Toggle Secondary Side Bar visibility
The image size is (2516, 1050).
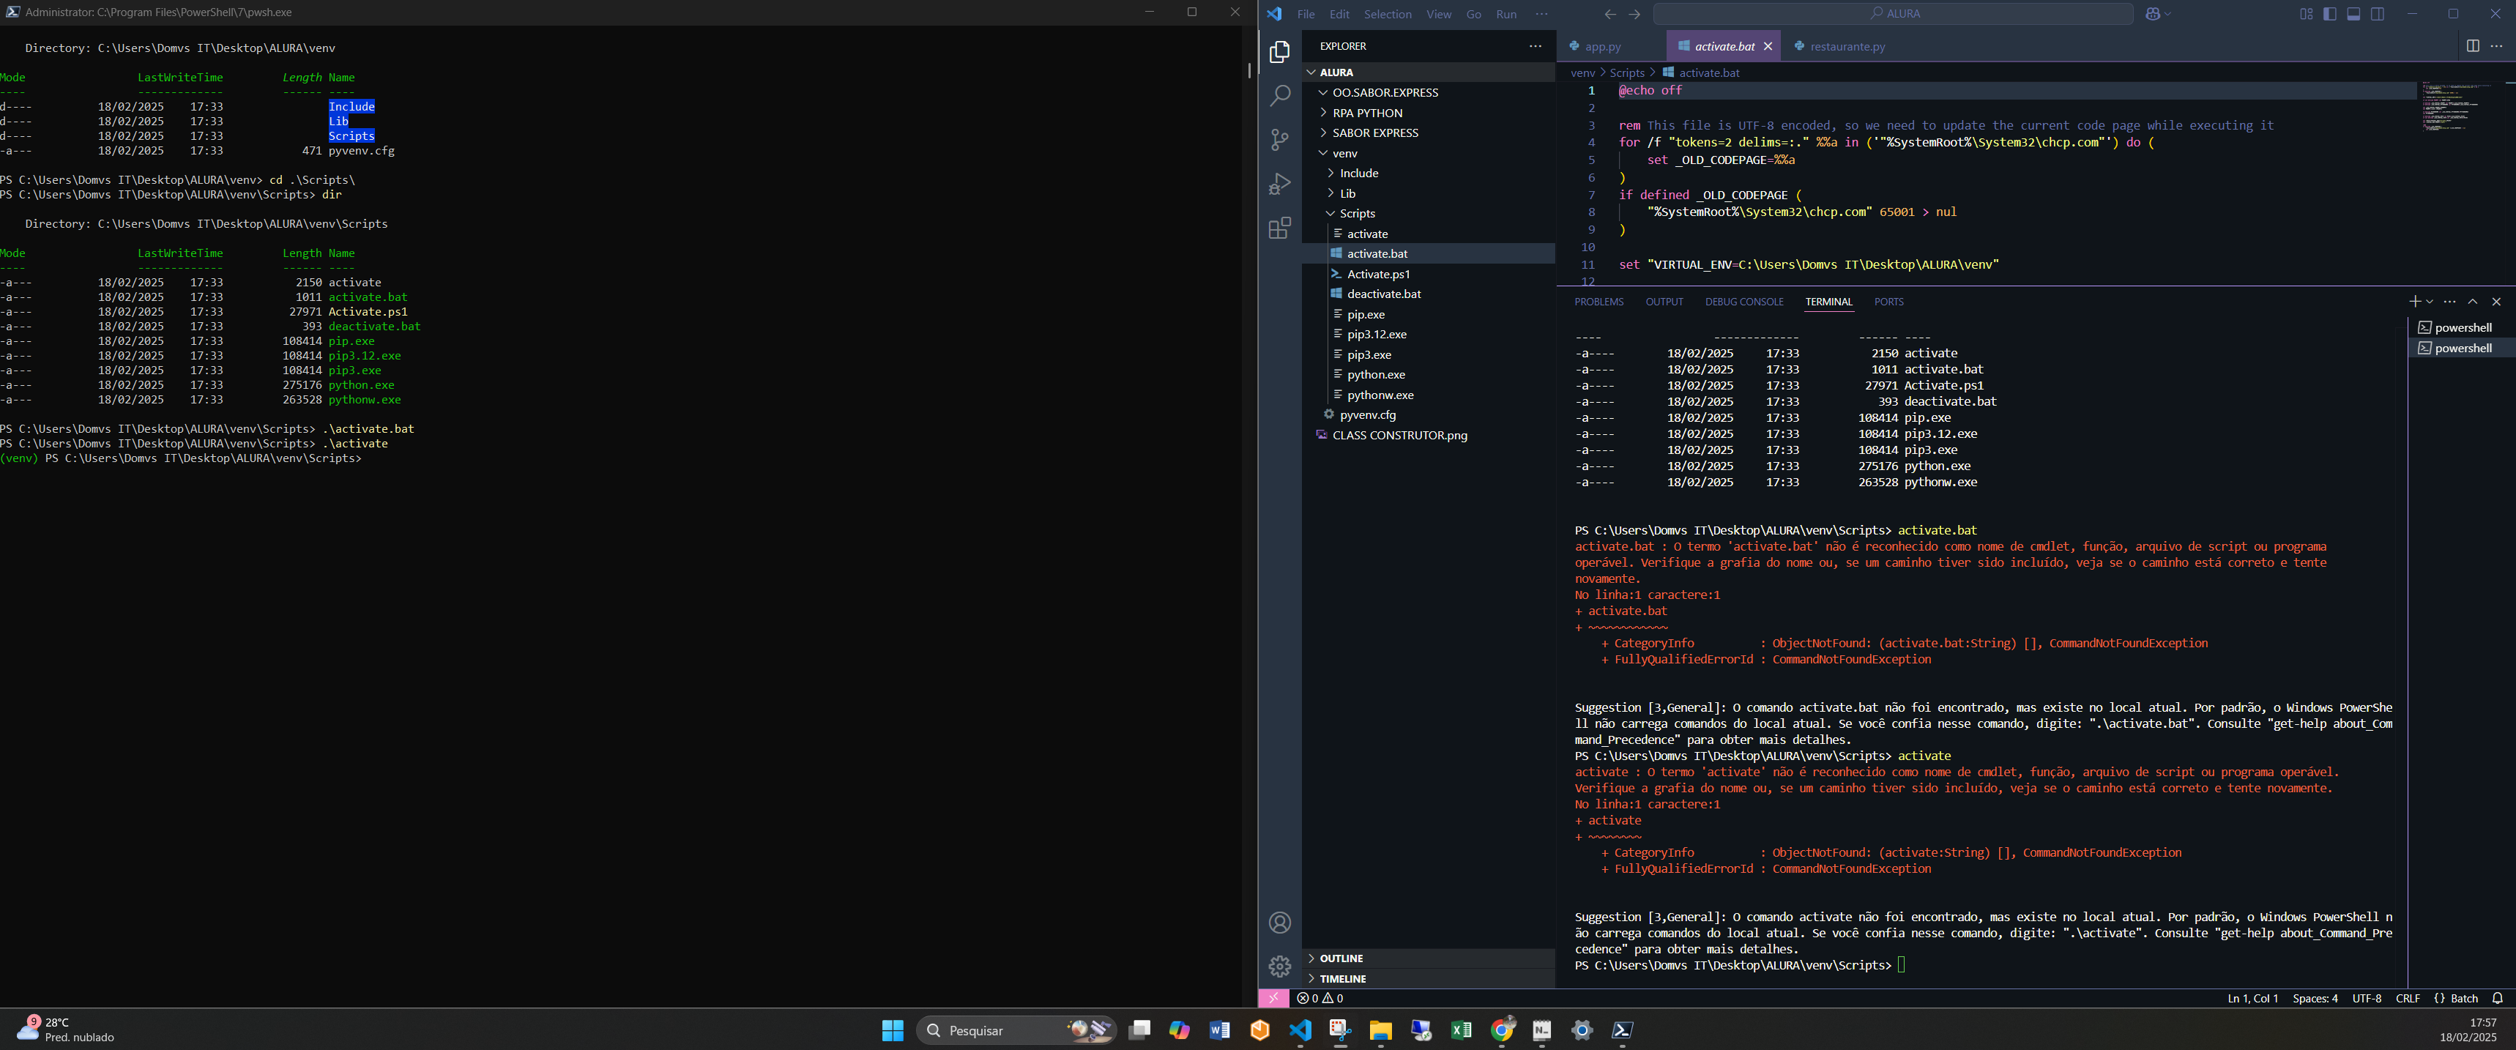(2378, 14)
